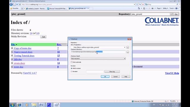Open search provider dropdown arrow
Screen dimensions: 190x107
(180, 4)
